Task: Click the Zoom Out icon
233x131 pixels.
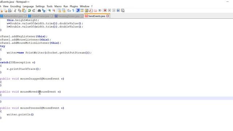Action: coord(54,11)
